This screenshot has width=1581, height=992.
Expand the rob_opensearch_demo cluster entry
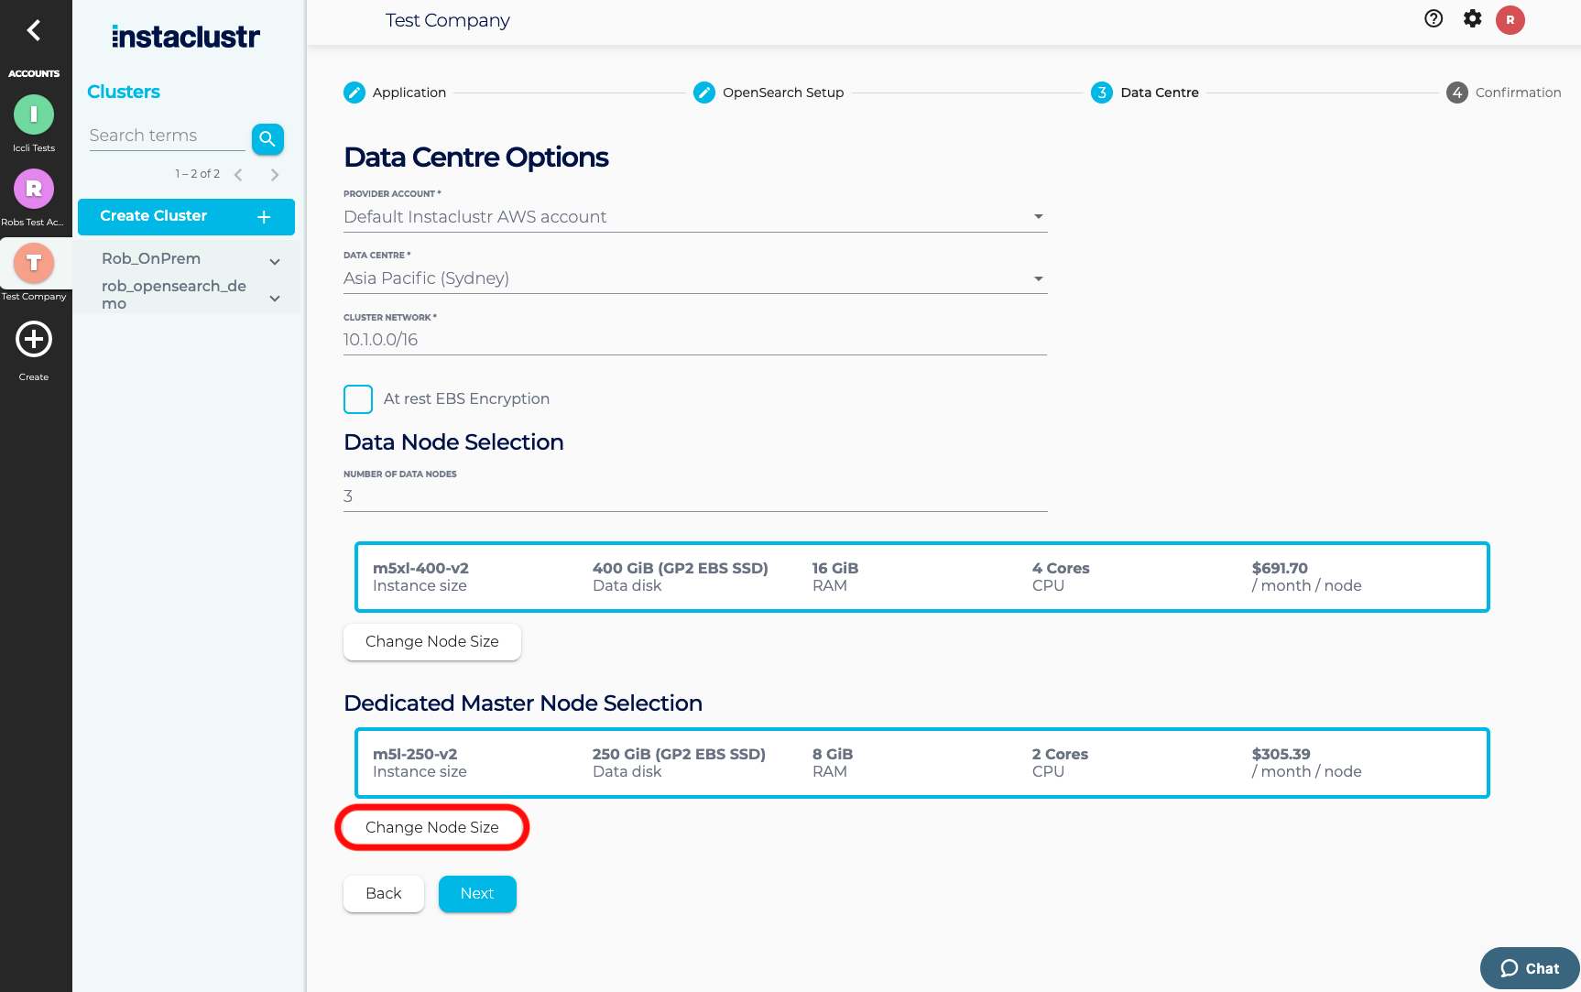pyautogui.click(x=275, y=299)
